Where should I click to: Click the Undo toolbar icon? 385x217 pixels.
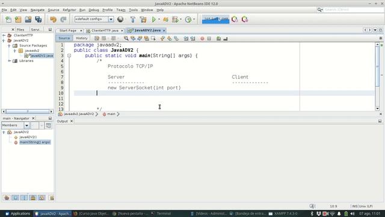click(54, 19)
